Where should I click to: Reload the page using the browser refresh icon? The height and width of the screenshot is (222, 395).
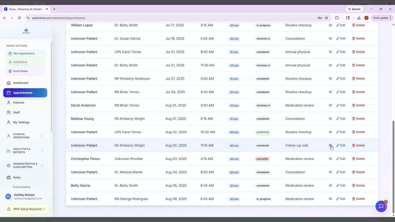coord(19,18)
